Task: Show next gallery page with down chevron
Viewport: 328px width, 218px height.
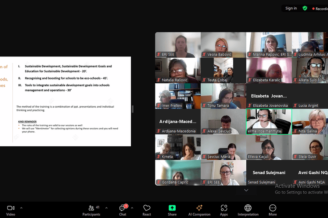Action: (x=246, y=190)
